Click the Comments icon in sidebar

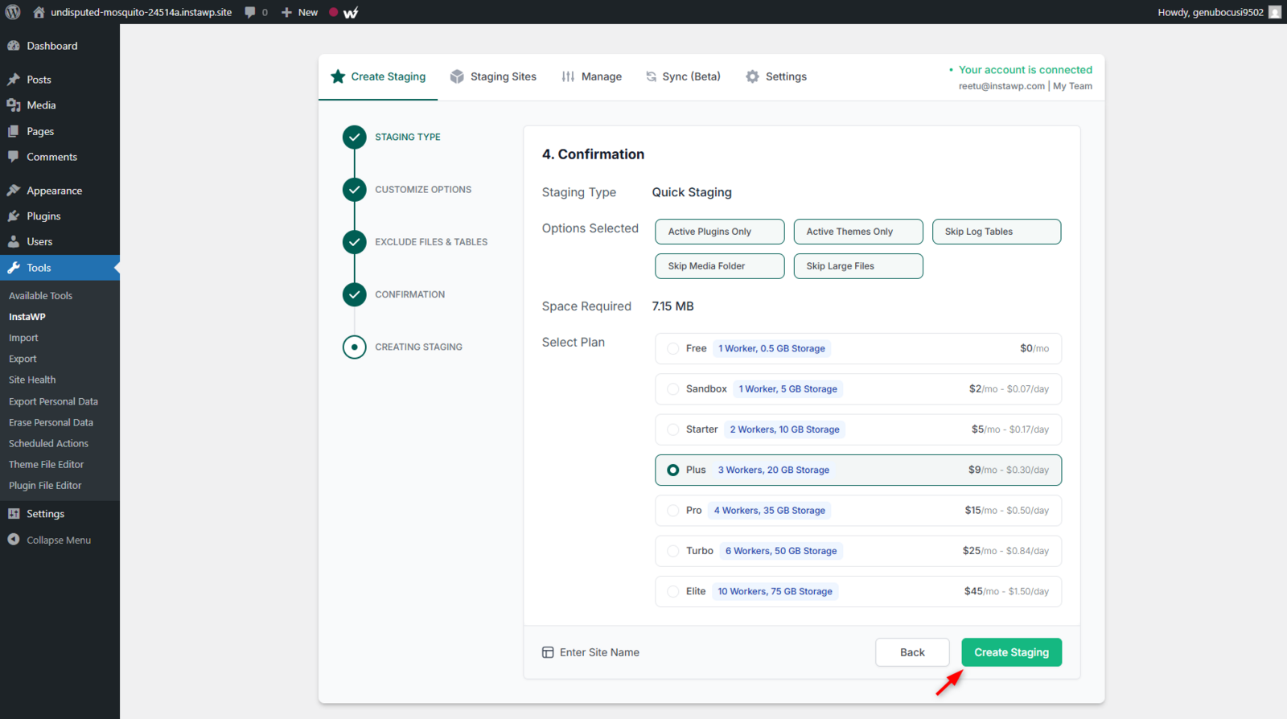click(x=14, y=157)
